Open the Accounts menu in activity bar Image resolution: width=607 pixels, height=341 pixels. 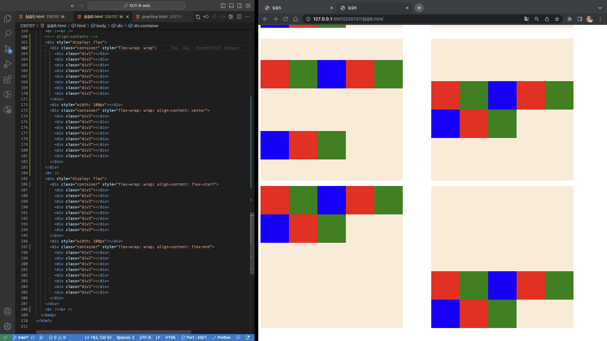8,311
